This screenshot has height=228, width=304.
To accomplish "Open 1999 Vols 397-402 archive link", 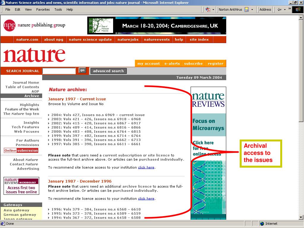I will (x=94, y=136).
